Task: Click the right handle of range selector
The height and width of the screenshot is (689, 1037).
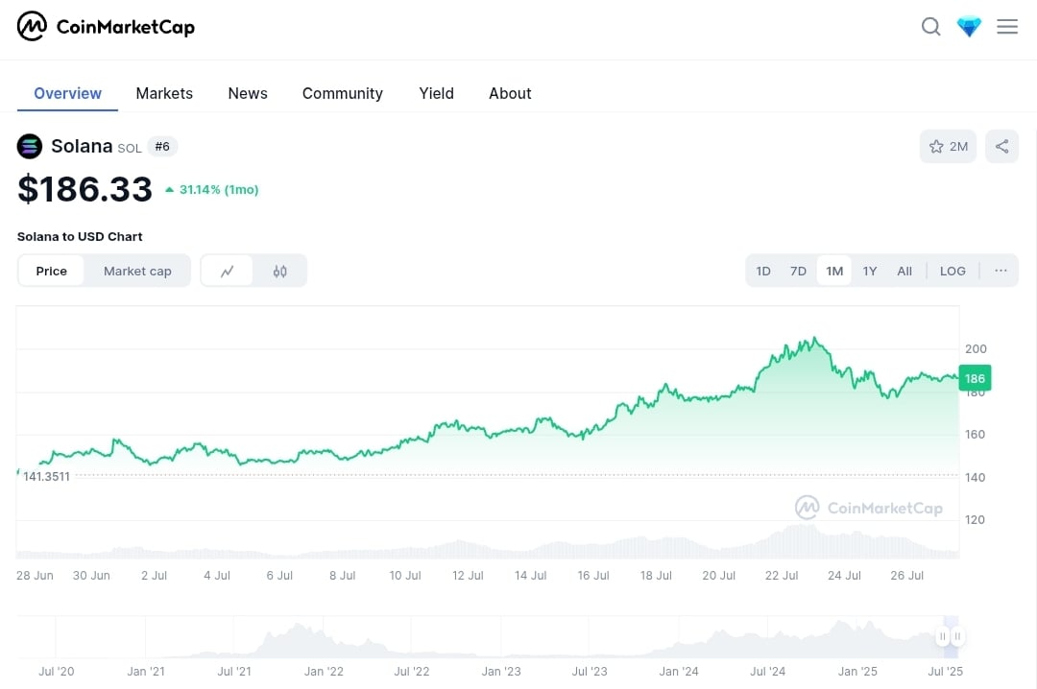Action: (957, 636)
